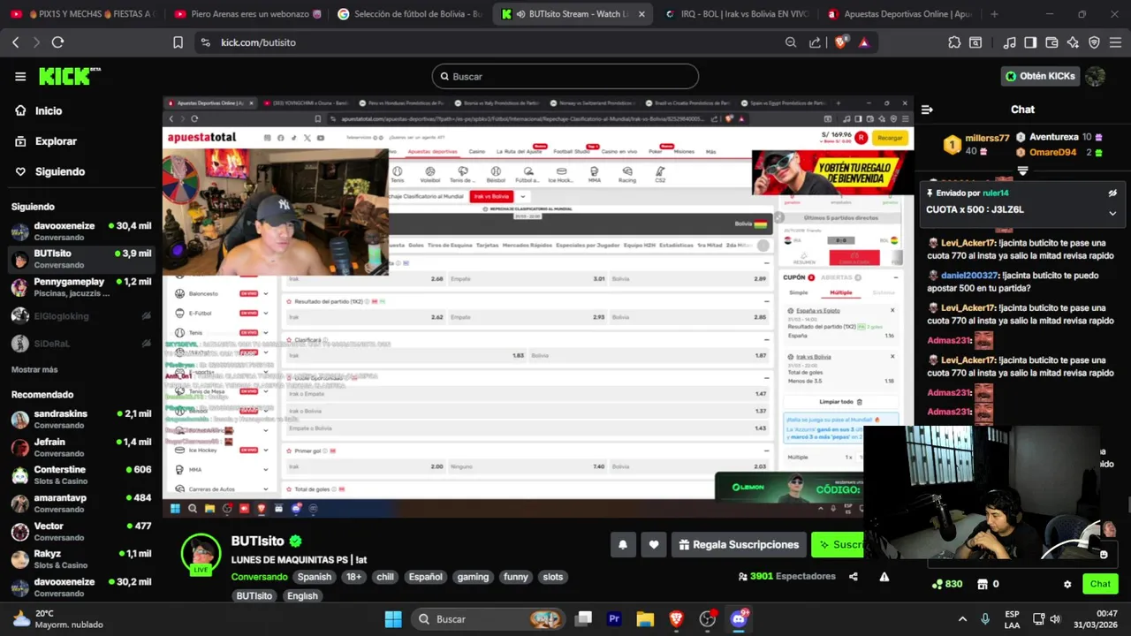
Task: Expand the gift leaderboard under millerss77
Action: coord(1022,170)
